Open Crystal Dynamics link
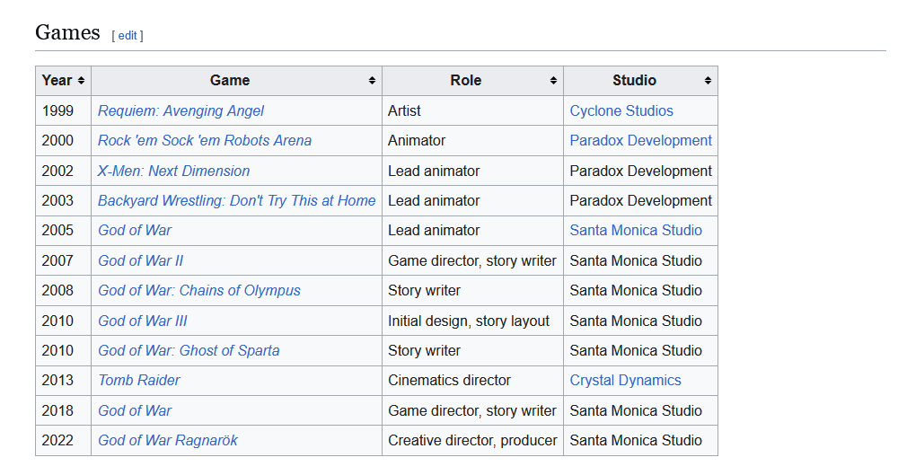This screenshot has height=475, width=898. (625, 381)
